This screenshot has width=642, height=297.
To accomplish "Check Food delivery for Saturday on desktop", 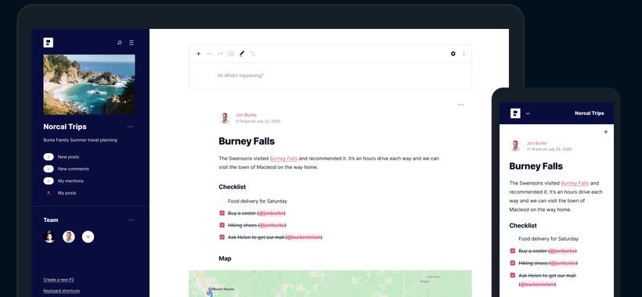I will [222, 201].
